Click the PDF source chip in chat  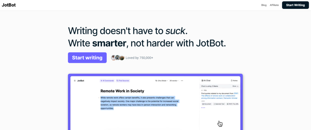click(233, 104)
